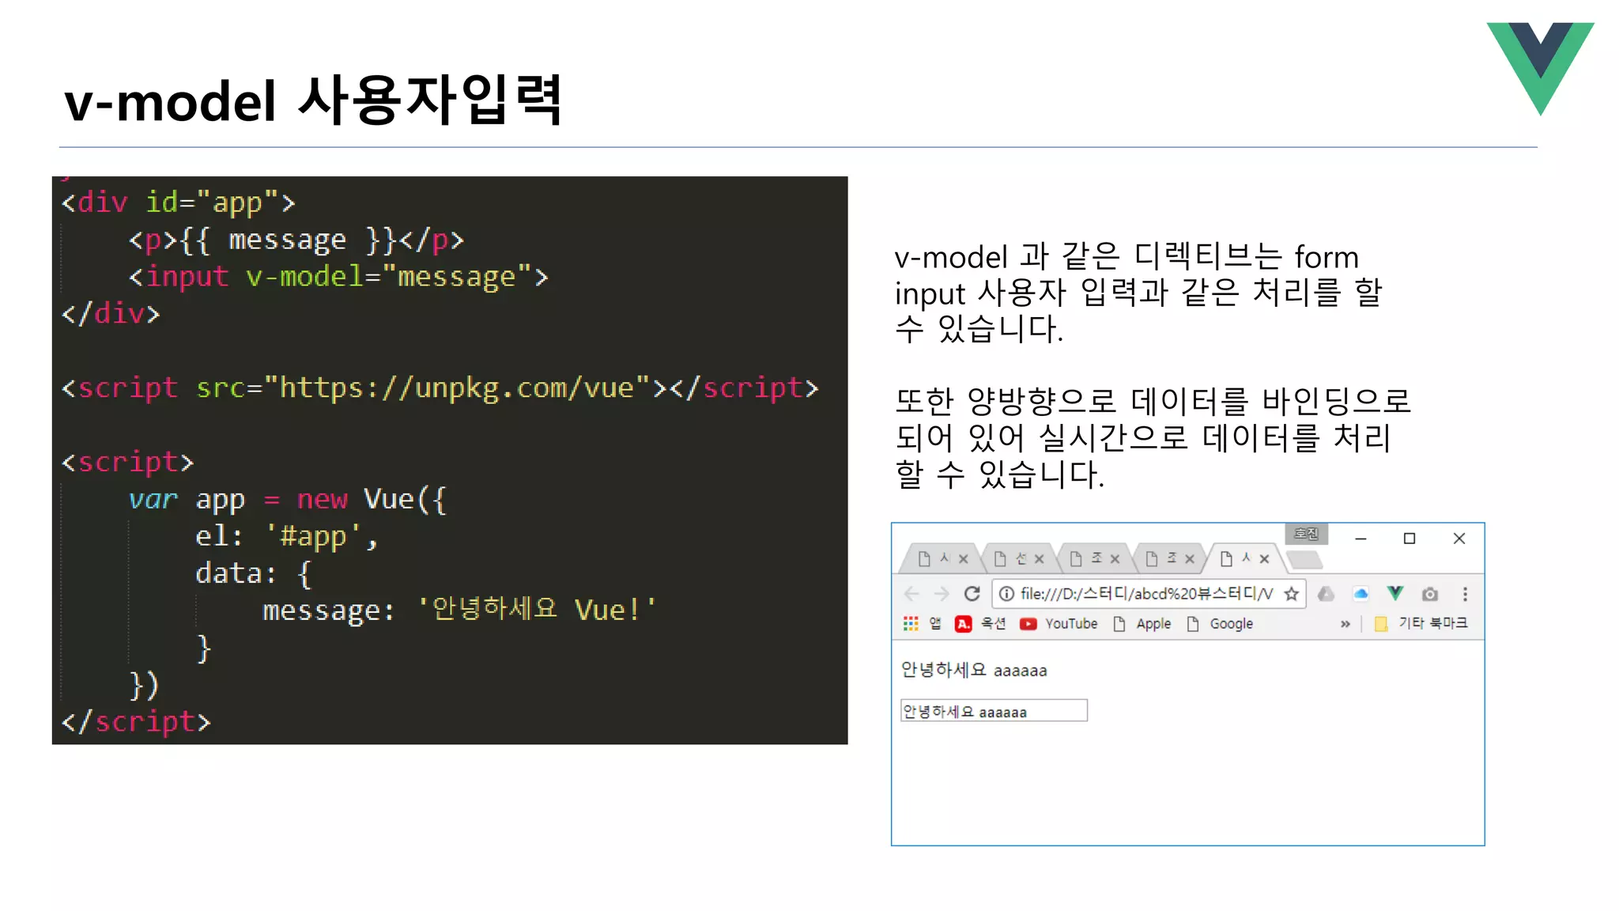Click the browser forward arrow
Screen dimensions: 1619x911
pos(941,593)
